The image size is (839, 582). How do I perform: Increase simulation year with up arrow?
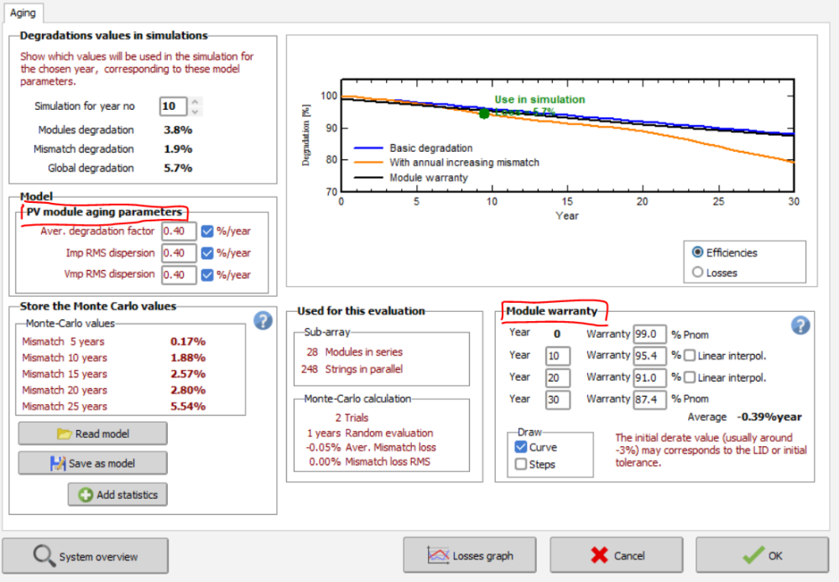click(x=195, y=102)
